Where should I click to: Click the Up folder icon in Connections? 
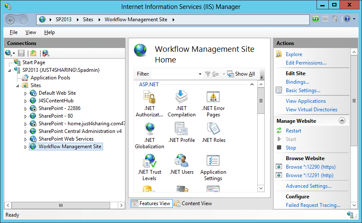click(33, 53)
